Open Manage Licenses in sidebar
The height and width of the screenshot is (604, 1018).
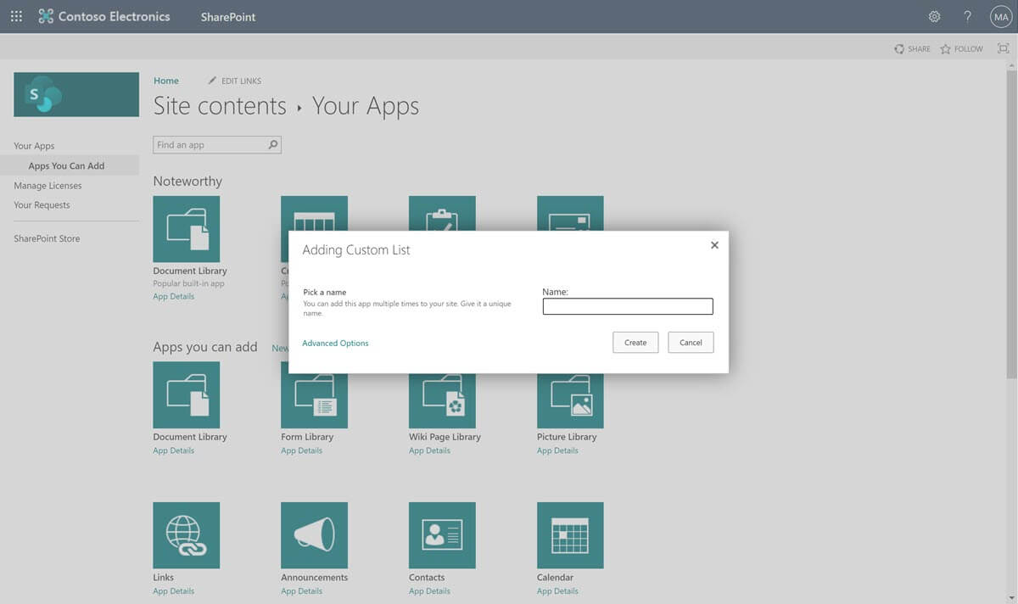coord(48,185)
